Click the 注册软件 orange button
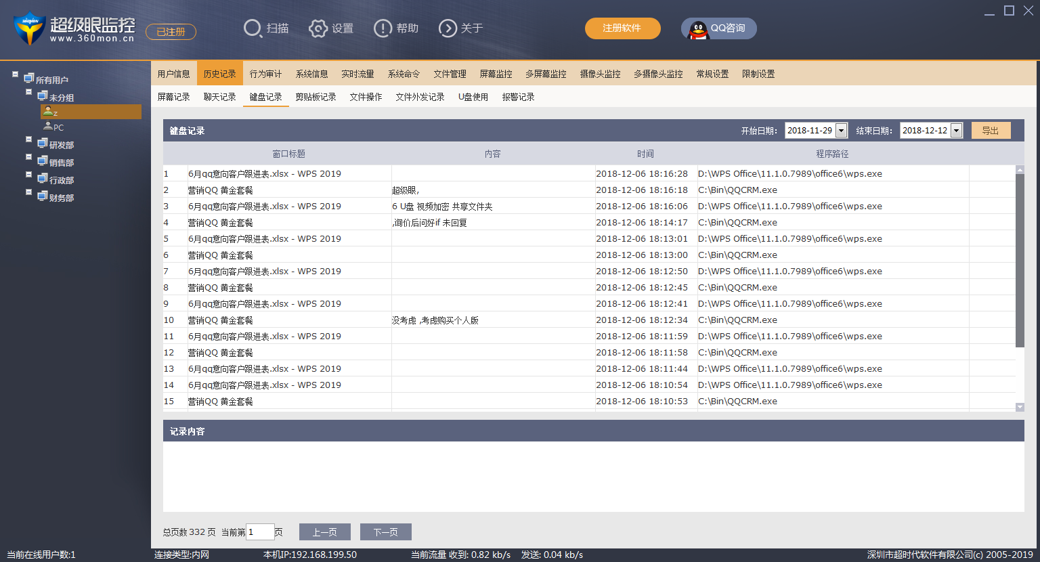Viewport: 1040px width, 562px height. pos(622,28)
